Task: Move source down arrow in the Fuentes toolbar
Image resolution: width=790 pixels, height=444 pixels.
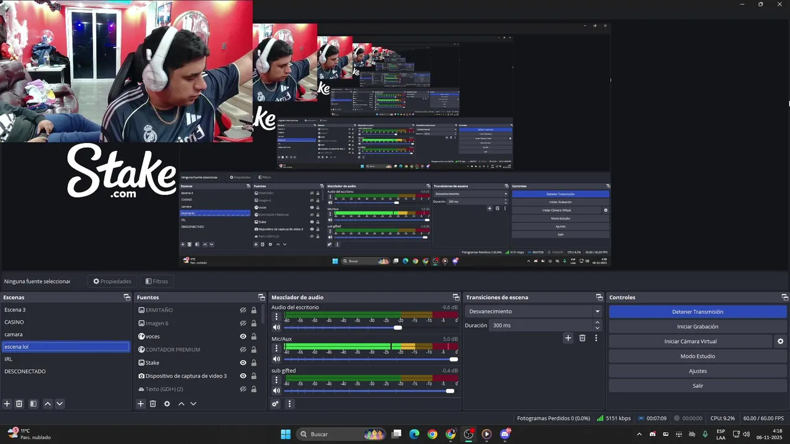Action: pyautogui.click(x=193, y=404)
